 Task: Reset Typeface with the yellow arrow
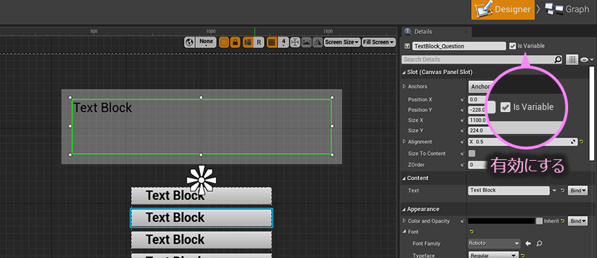(x=523, y=256)
